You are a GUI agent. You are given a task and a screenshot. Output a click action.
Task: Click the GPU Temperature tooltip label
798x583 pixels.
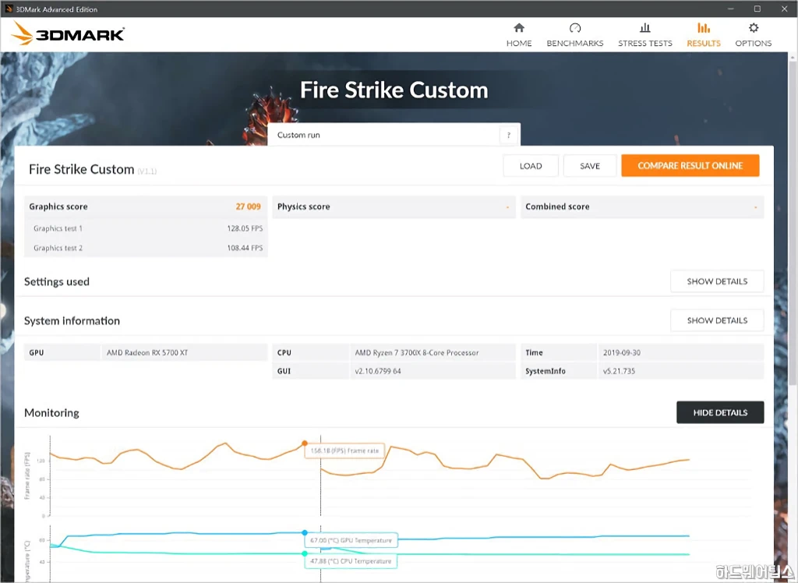351,540
